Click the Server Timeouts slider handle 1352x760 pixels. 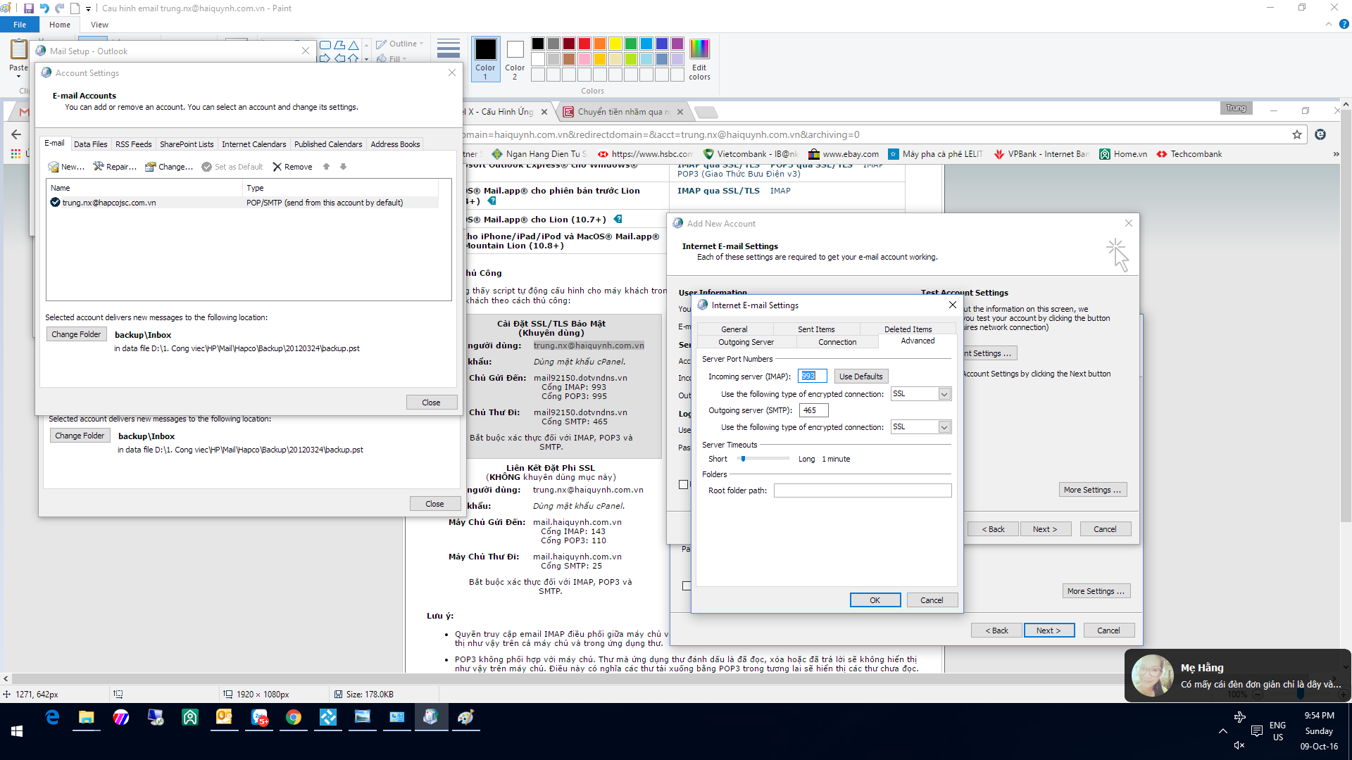[743, 459]
